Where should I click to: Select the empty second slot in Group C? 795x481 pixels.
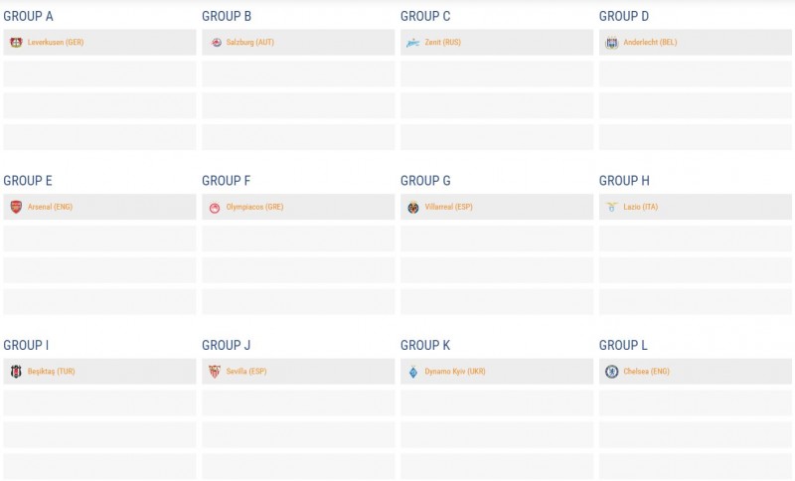[x=497, y=75]
